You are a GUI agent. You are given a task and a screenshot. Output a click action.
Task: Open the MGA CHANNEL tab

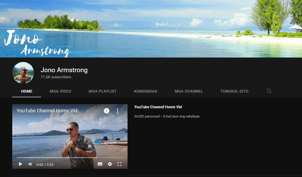pyautogui.click(x=189, y=91)
